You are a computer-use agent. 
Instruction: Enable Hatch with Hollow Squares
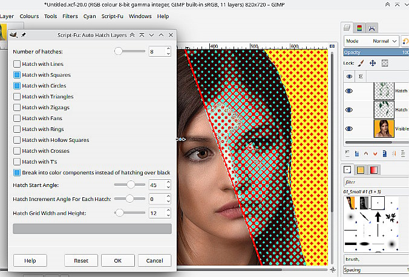click(x=17, y=140)
